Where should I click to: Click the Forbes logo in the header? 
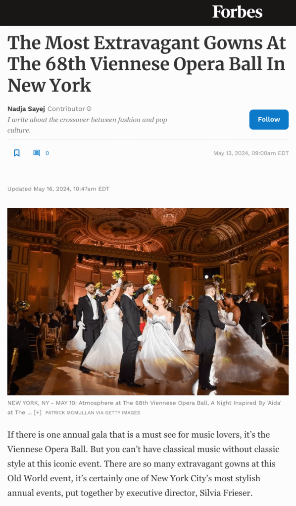tap(237, 12)
